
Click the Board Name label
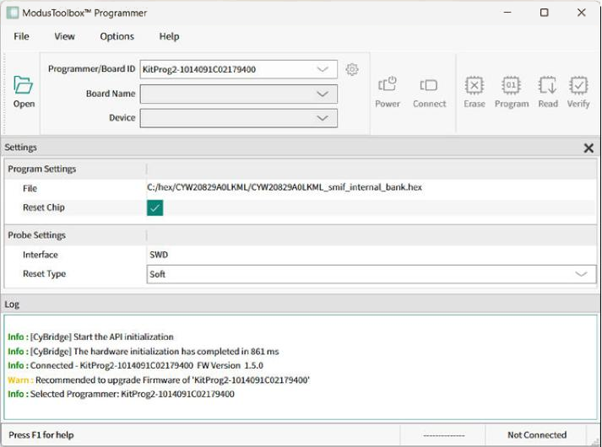coord(111,94)
